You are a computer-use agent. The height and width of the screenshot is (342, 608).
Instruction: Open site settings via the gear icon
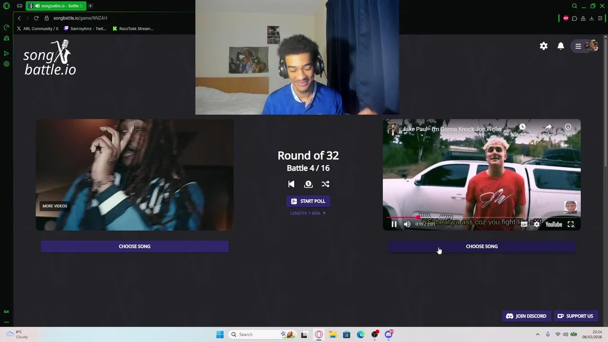click(x=543, y=46)
